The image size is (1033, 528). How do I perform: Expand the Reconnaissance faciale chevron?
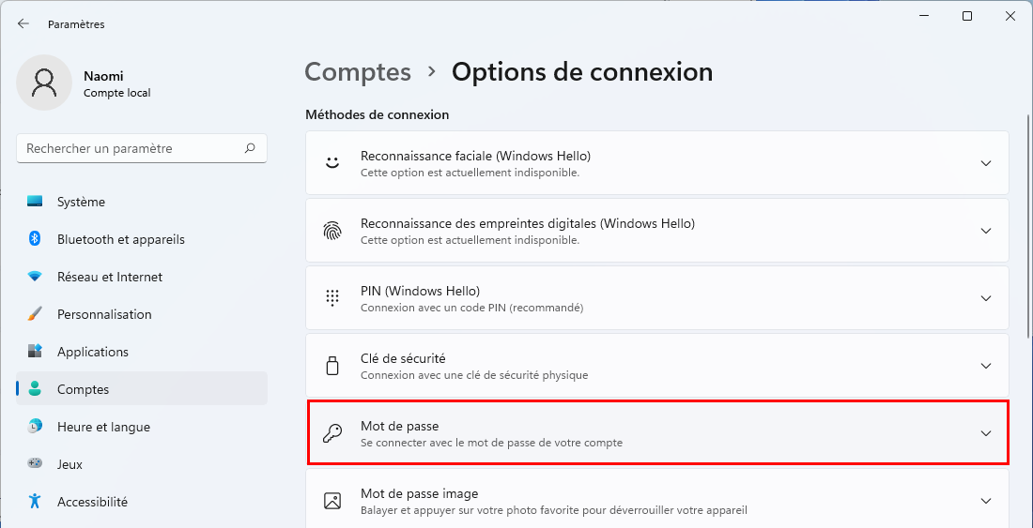pos(985,163)
